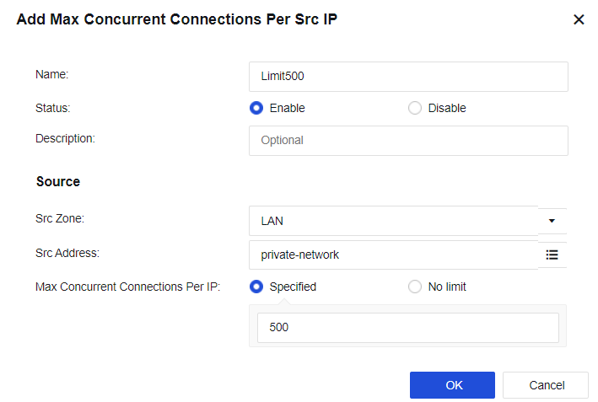Open the Src Address list picker icon
The width and height of the screenshot is (598, 402).
point(552,254)
